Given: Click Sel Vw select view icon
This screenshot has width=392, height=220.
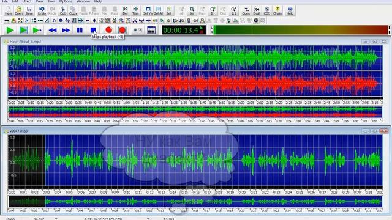Looking at the screenshot, I should tap(148, 10).
